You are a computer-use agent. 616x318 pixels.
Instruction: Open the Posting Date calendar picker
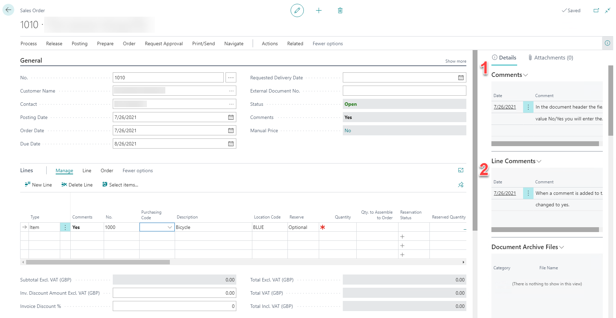(x=231, y=117)
